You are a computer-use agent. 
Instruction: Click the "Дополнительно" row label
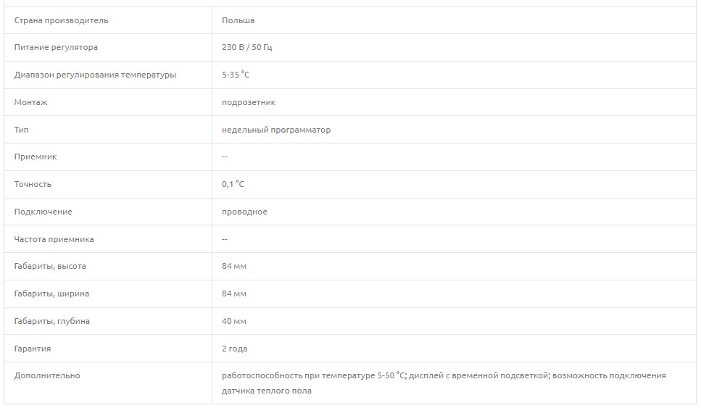pyautogui.click(x=47, y=375)
